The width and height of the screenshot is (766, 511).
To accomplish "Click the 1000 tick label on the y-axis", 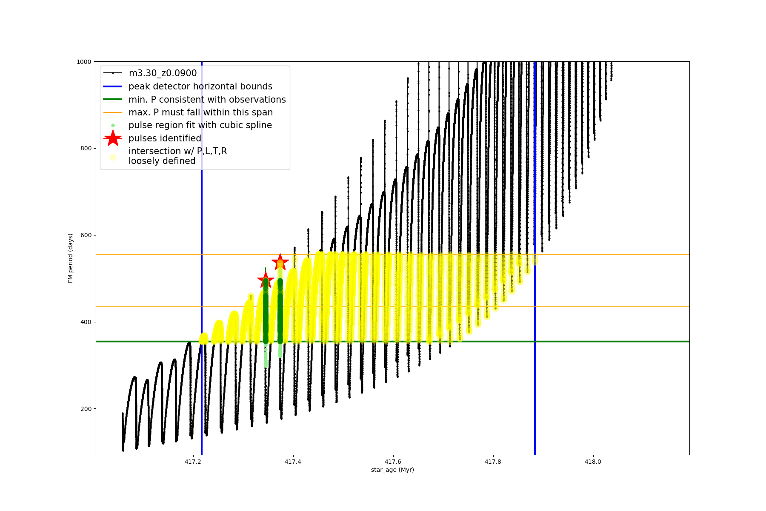I will 84,62.
